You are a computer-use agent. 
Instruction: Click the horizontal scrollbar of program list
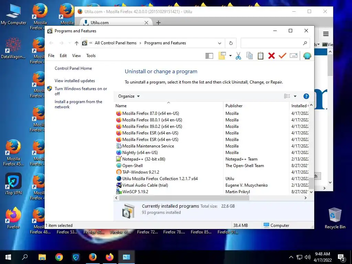(184, 198)
